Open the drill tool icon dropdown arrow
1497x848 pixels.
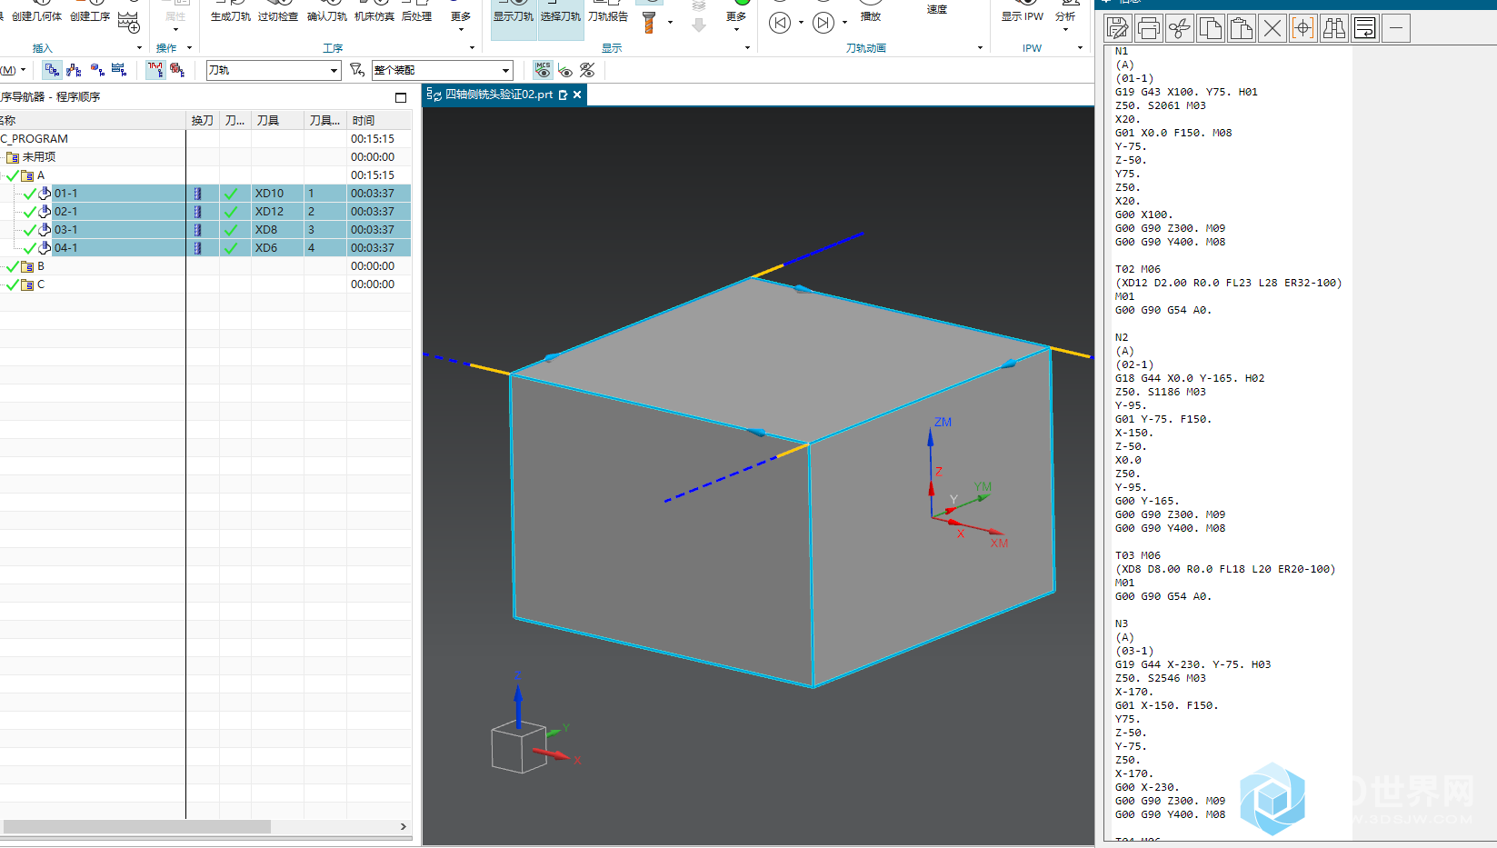click(670, 23)
